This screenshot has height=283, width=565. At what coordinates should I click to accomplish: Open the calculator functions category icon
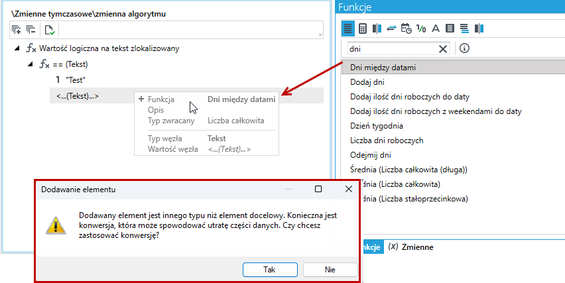[x=363, y=28]
